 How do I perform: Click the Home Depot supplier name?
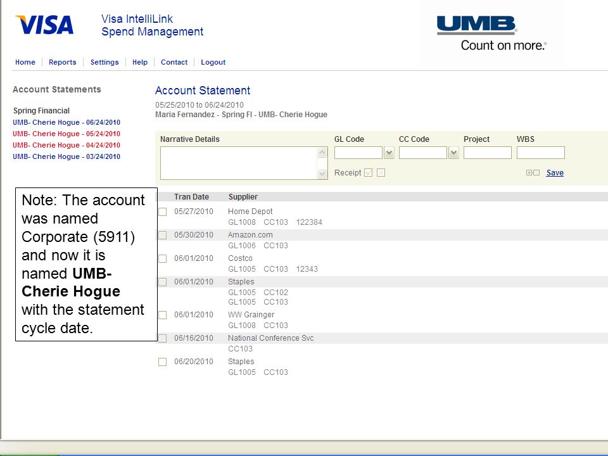tap(250, 212)
